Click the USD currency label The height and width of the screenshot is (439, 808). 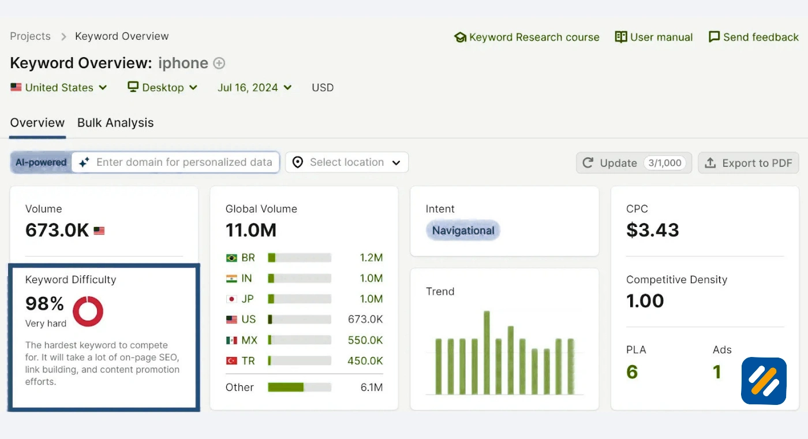(323, 87)
